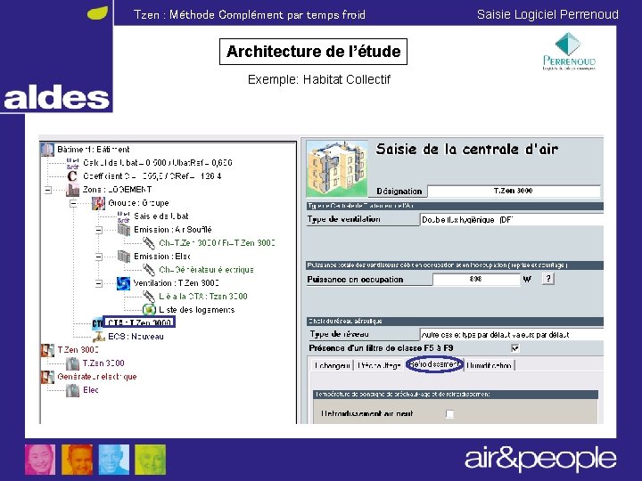Click the Générateur électrique node icon
This screenshot has width=642, height=481.
47,377
